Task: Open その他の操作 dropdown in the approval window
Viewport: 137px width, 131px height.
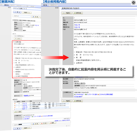Action: (x=26, y=119)
